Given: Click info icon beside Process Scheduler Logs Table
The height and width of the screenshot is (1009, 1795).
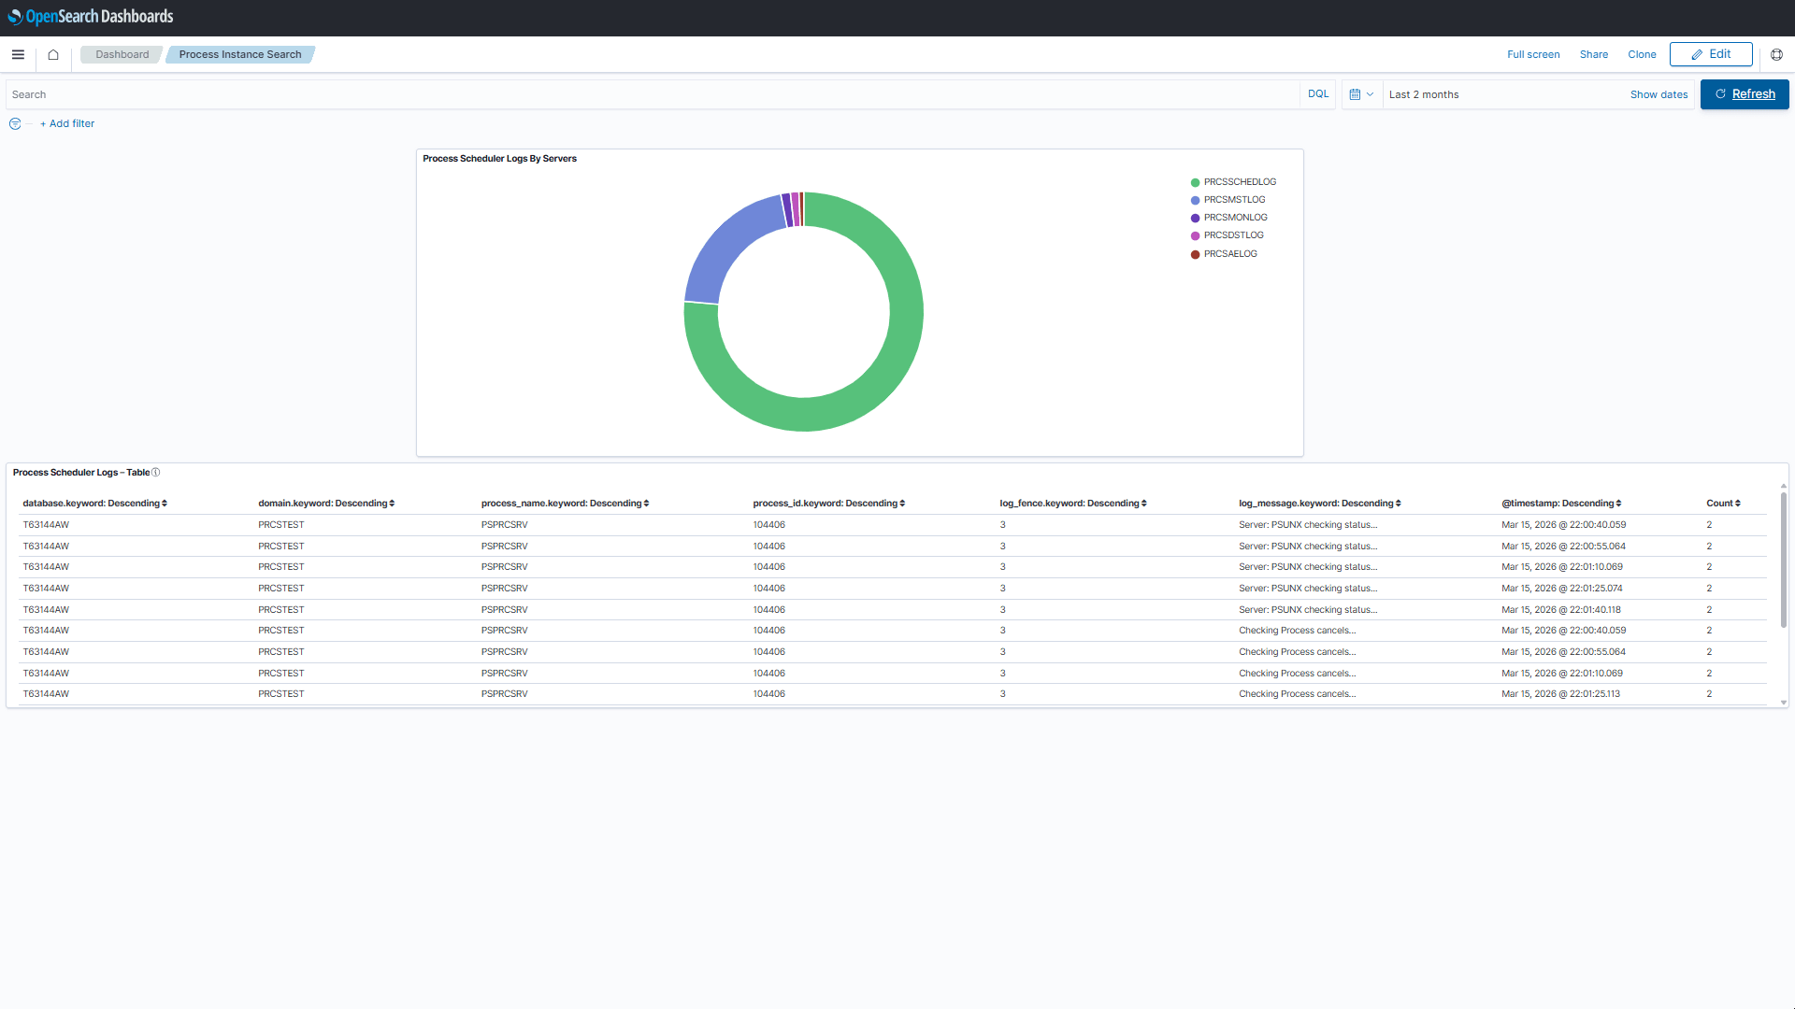Looking at the screenshot, I should point(156,473).
